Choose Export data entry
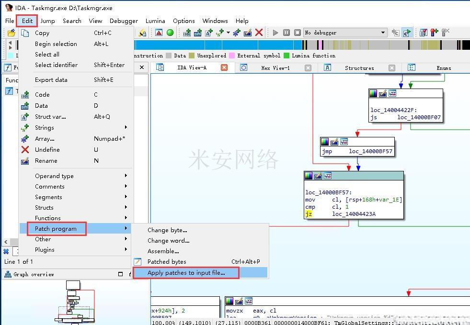 pyautogui.click(x=77, y=79)
